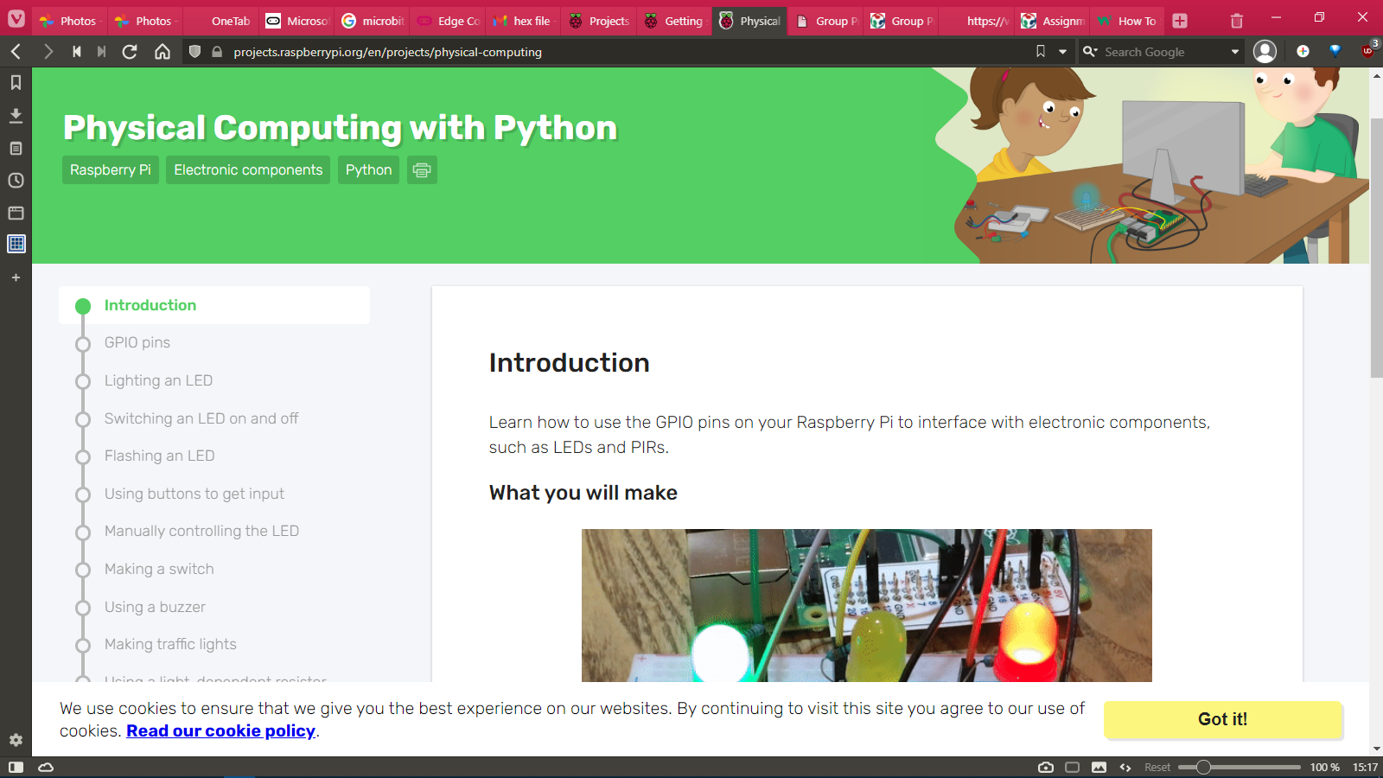Print this project using printer icon
The image size is (1383, 778).
click(422, 170)
